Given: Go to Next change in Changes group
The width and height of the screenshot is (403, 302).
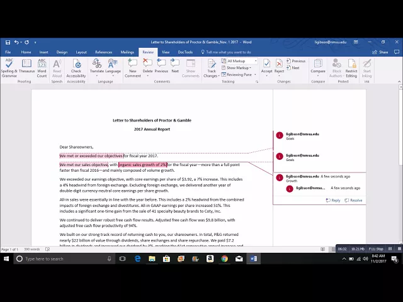Looking at the screenshot, I should (x=293, y=68).
